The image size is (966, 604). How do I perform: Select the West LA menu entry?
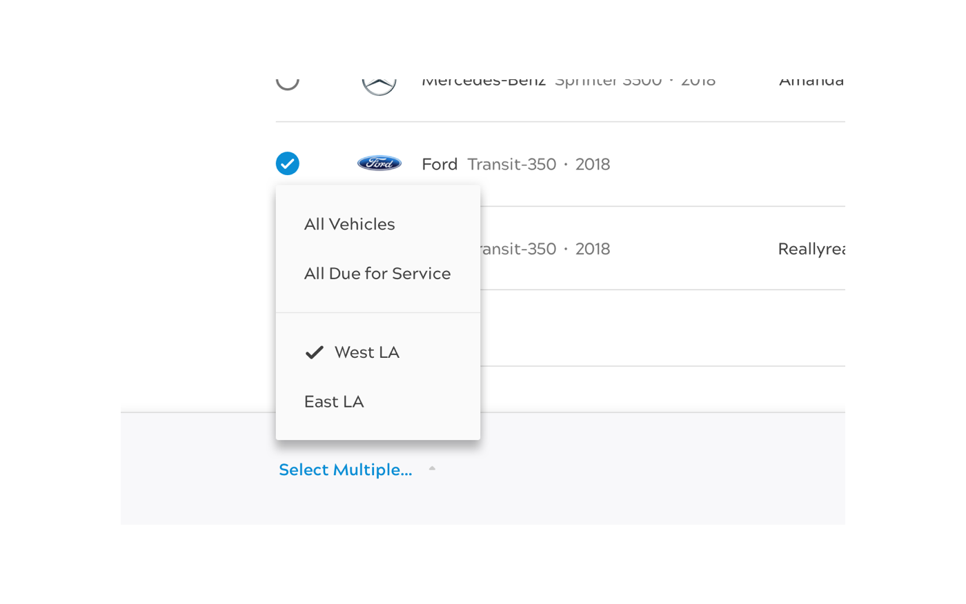click(x=366, y=352)
